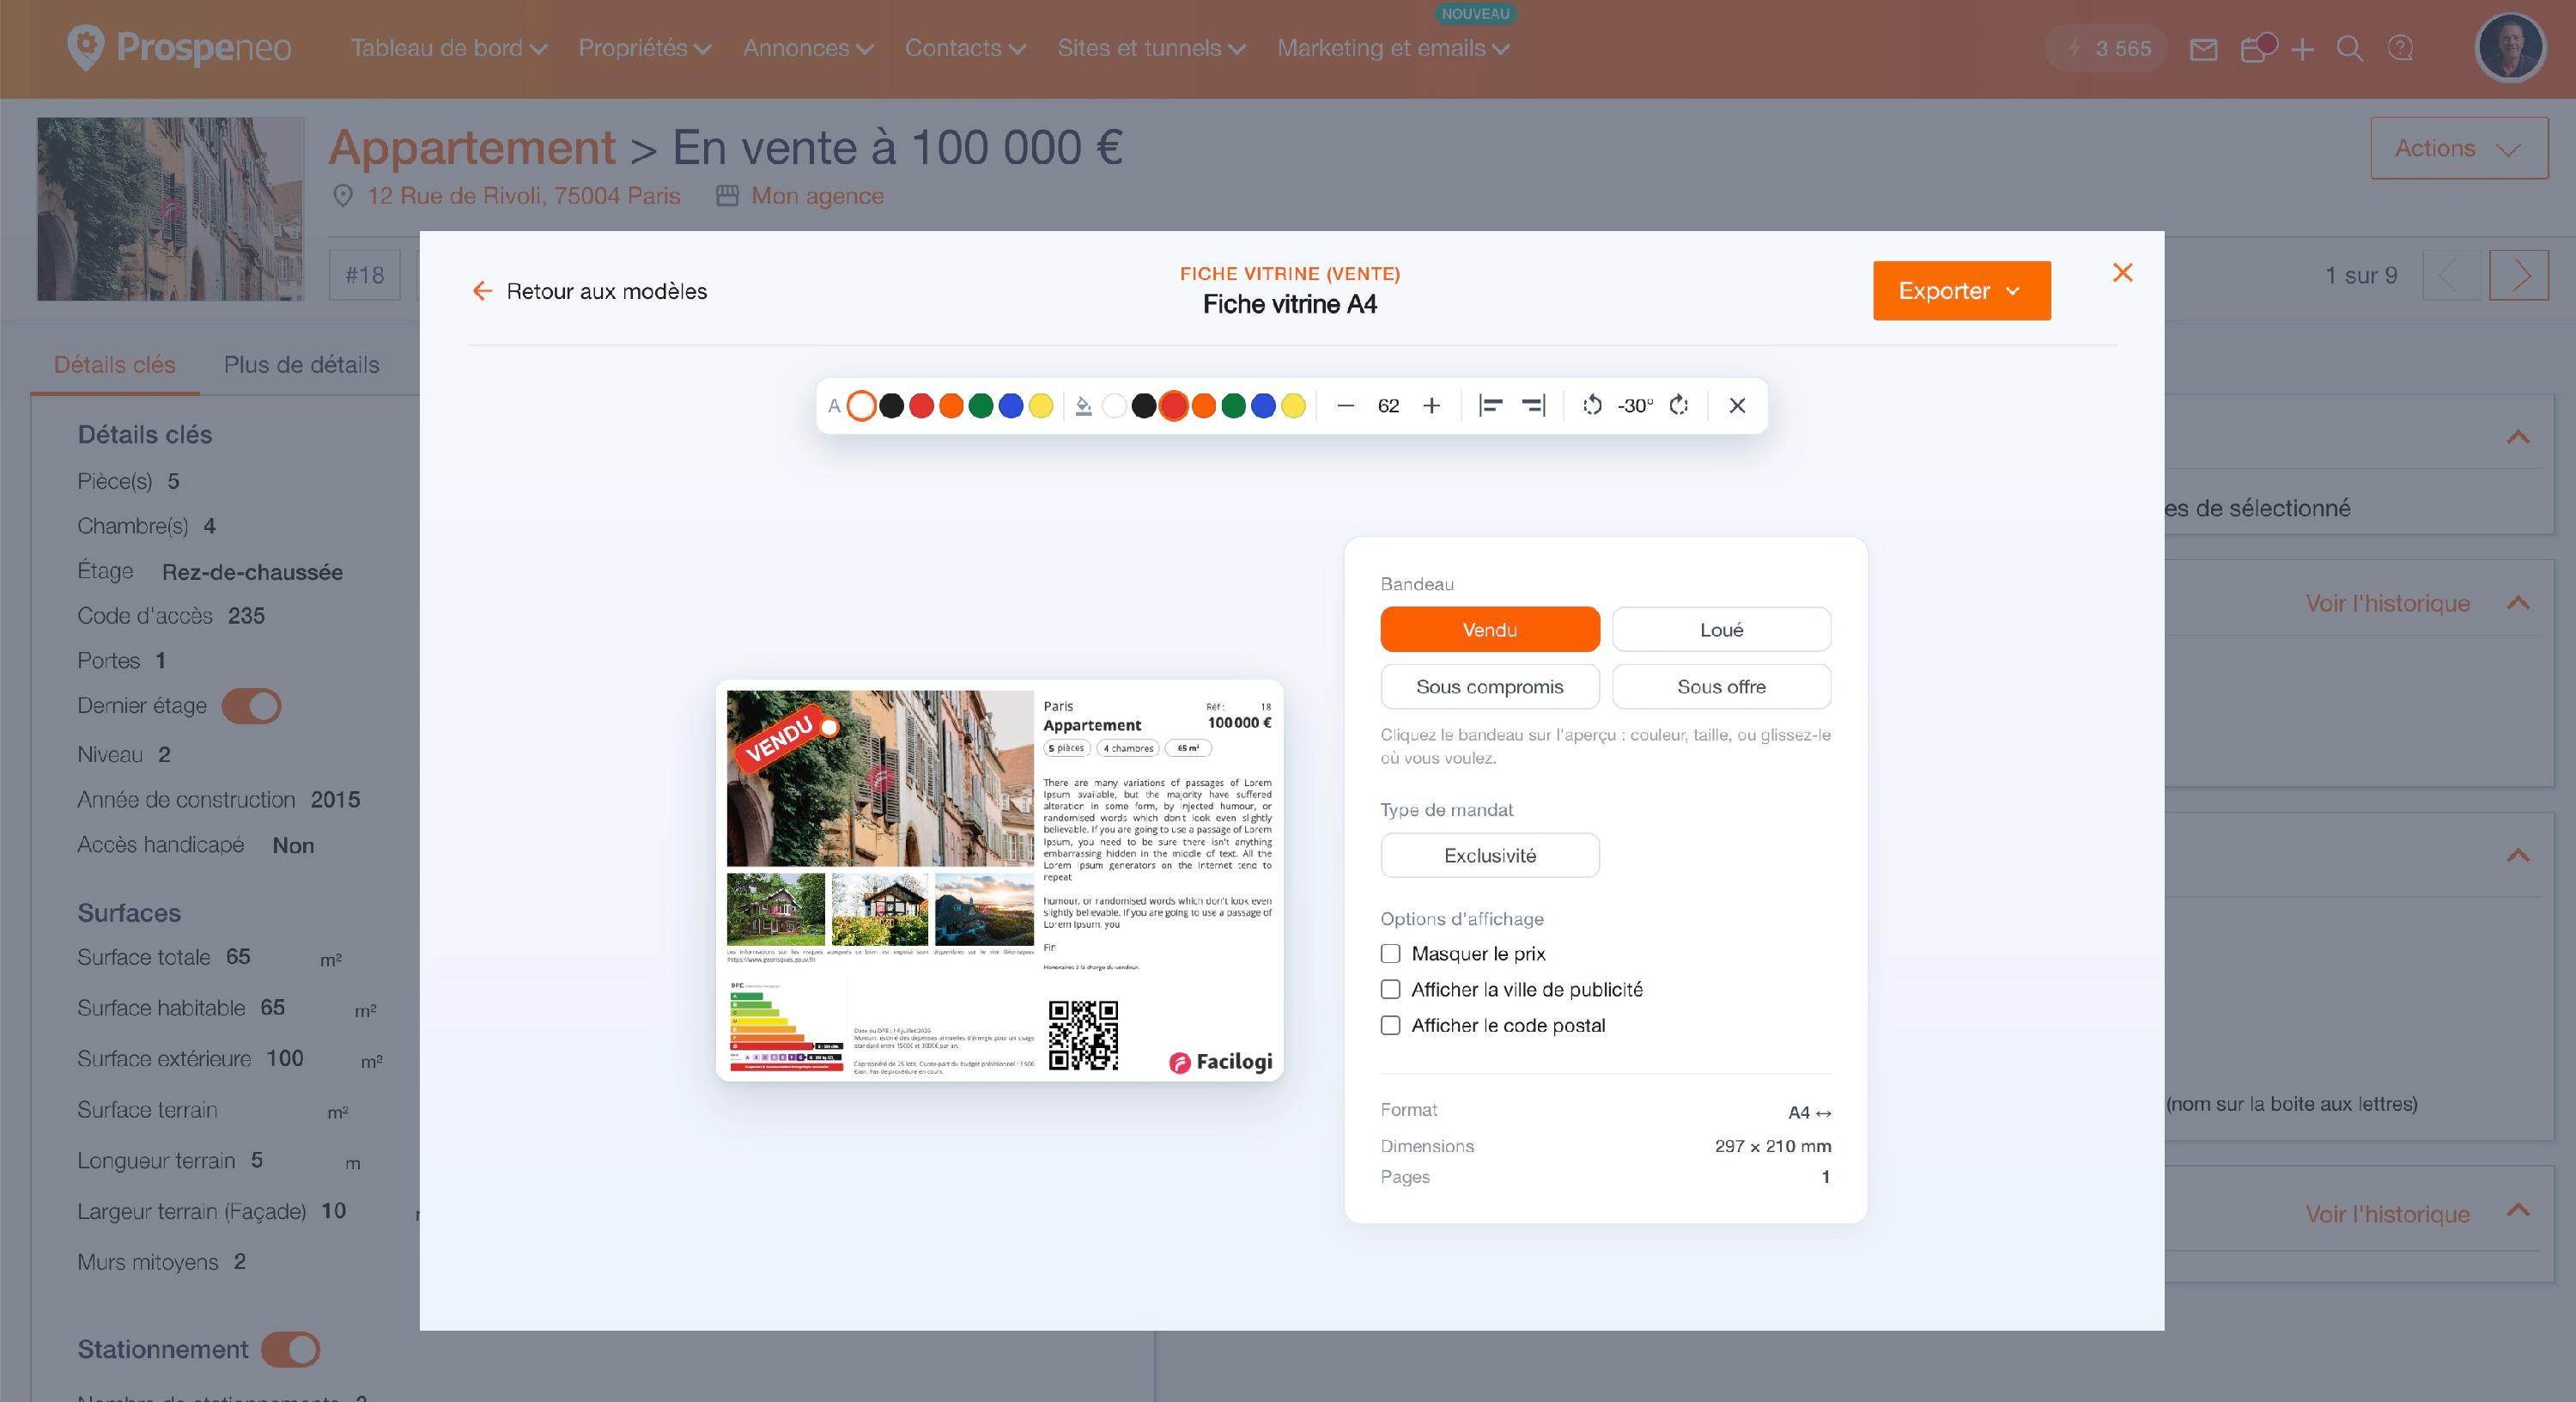Tick Afficher le code postal checkbox
The height and width of the screenshot is (1402, 2576).
[1390, 1026]
